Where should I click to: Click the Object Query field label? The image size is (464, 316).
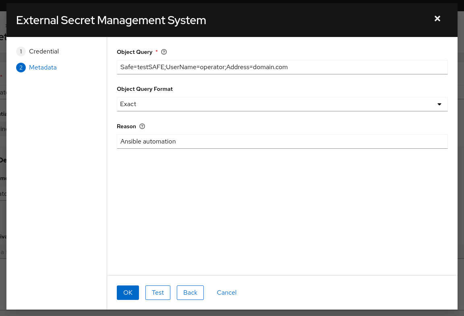(x=135, y=52)
